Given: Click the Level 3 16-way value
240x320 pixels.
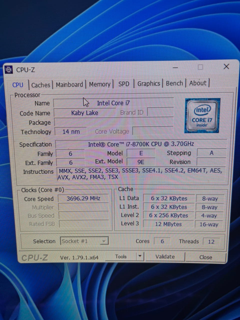Looking at the screenshot, I should pos(209,224).
